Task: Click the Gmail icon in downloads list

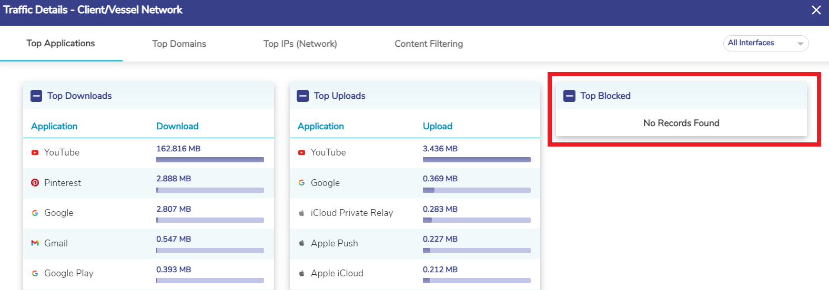Action: click(x=35, y=243)
